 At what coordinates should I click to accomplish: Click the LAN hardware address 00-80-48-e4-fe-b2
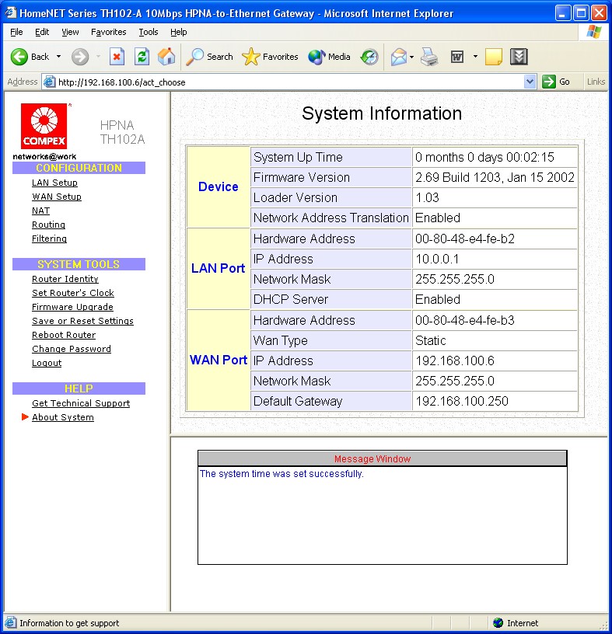click(465, 239)
